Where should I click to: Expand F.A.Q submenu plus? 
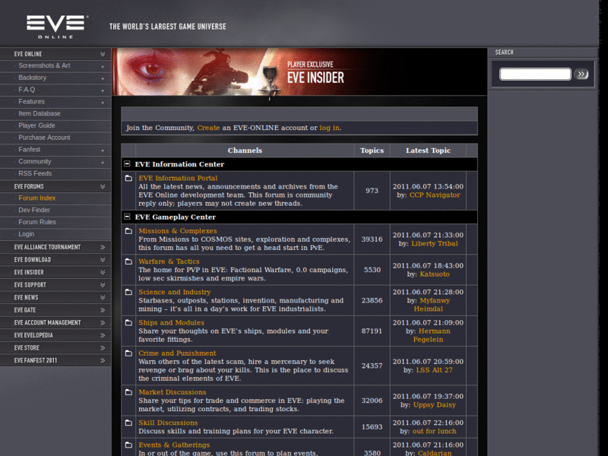tap(103, 90)
